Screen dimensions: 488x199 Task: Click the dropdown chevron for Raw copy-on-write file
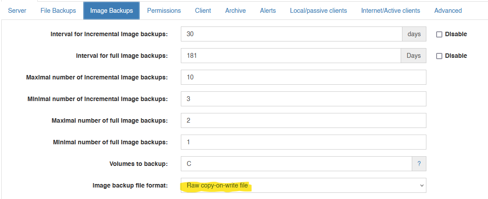[422, 185]
